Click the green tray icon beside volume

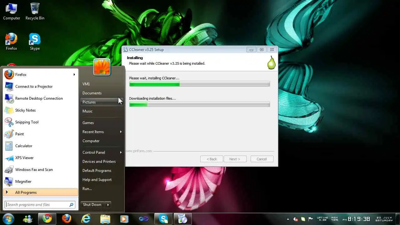click(303, 219)
